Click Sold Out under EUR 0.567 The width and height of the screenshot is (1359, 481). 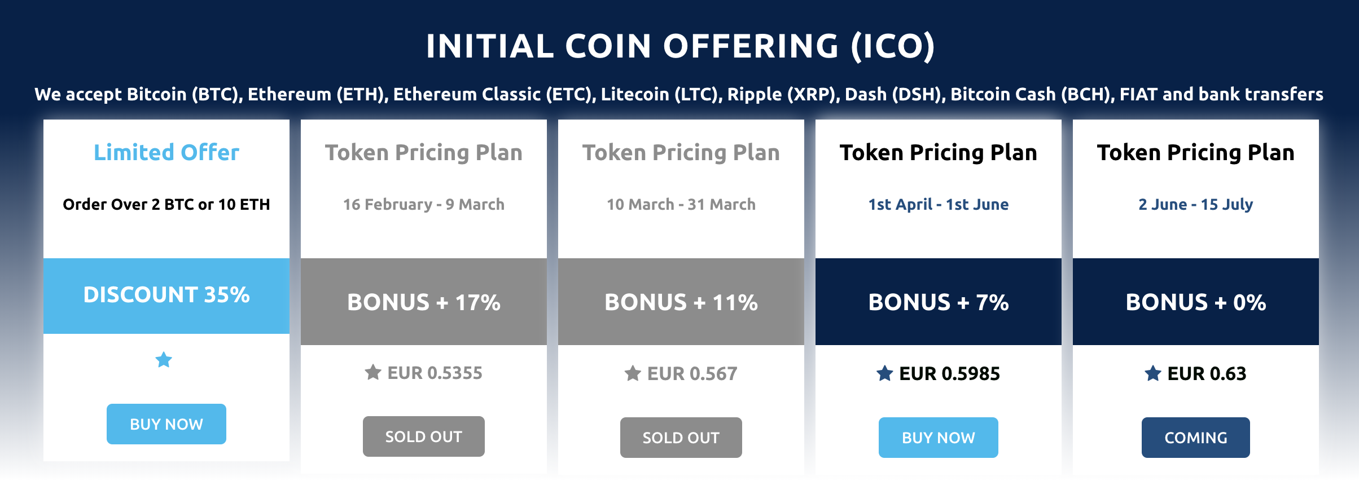coord(681,438)
